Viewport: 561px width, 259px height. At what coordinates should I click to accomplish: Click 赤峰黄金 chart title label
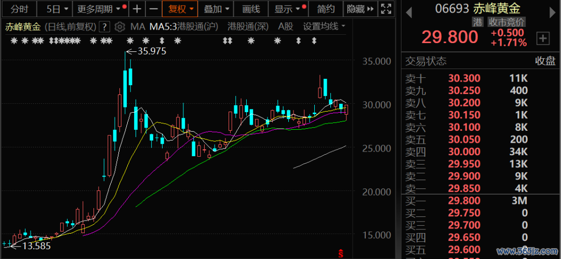[23, 26]
